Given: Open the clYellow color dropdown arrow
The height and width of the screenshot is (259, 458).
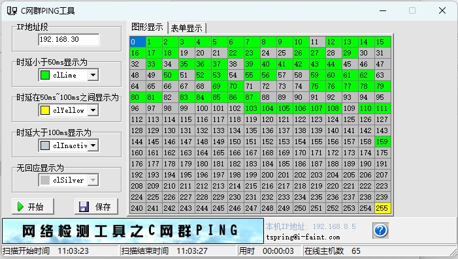Looking at the screenshot, I should pyautogui.click(x=93, y=110).
